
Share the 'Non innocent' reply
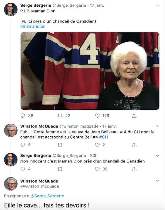point(134,169)
